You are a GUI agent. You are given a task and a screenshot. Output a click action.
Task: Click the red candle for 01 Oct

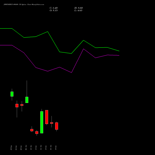(x=17, y=105)
